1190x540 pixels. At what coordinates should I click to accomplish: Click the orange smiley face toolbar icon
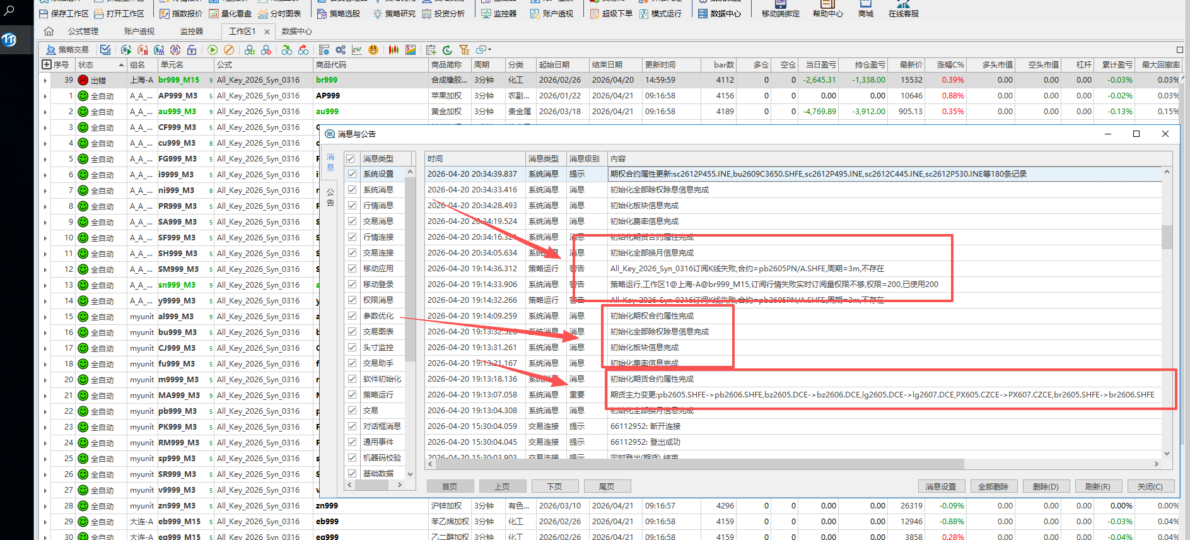click(x=373, y=50)
